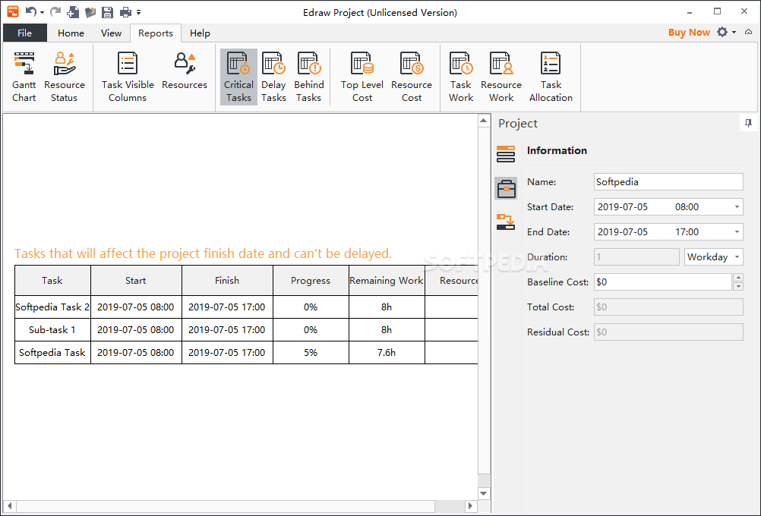This screenshot has width=761, height=516.
Task: Click the Total Cost field
Action: pyautogui.click(x=668, y=307)
